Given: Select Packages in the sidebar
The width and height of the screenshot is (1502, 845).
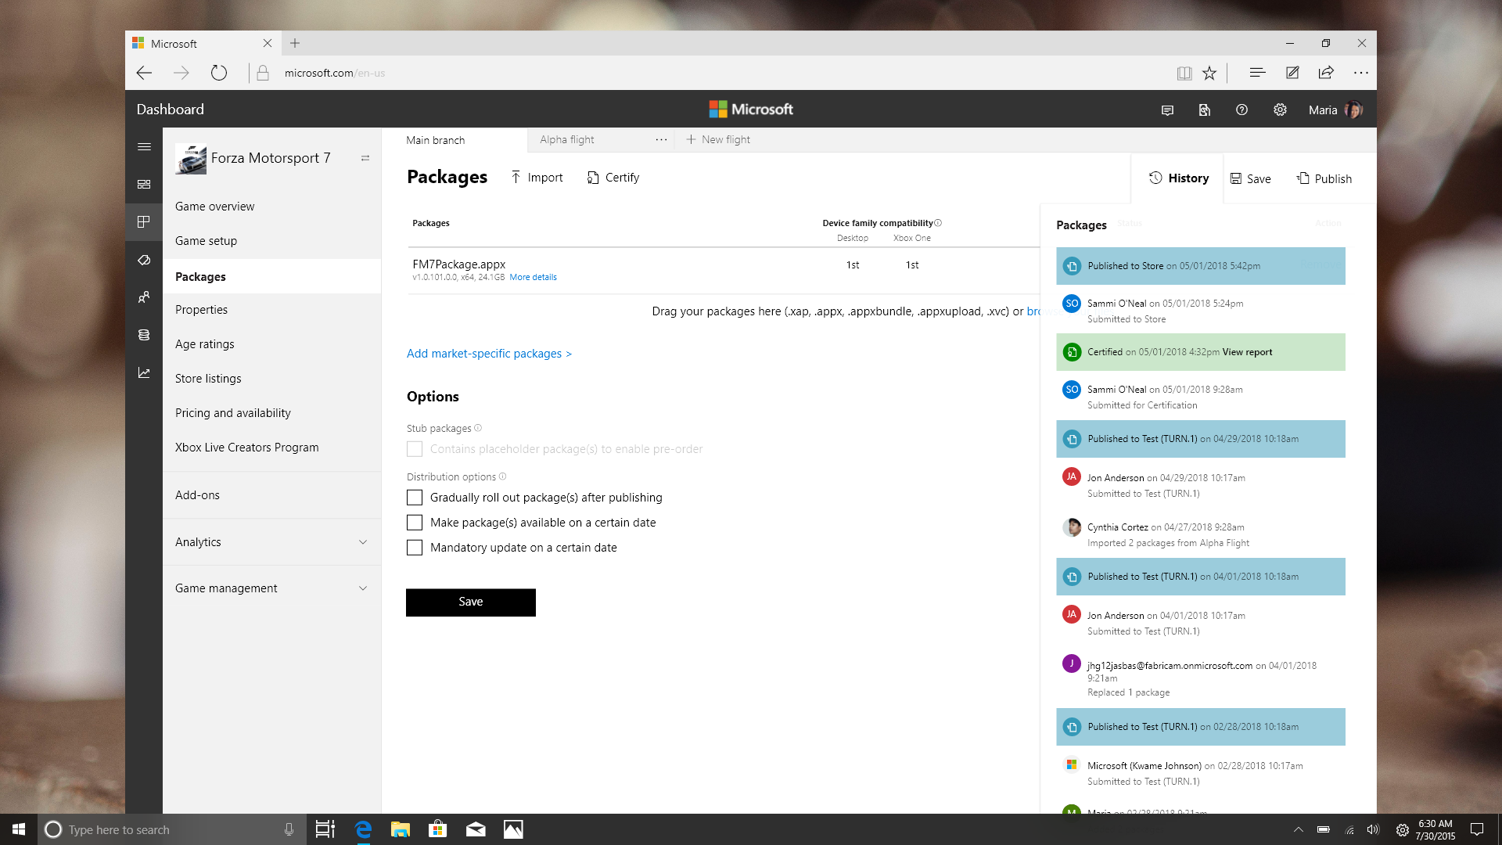Looking at the screenshot, I should 272,277.
